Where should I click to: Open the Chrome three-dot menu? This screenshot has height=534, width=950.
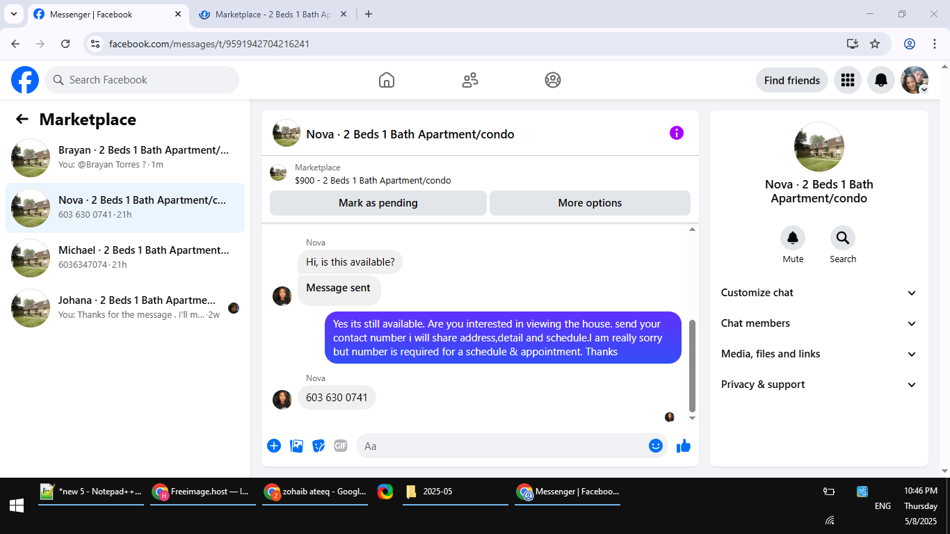pos(935,44)
